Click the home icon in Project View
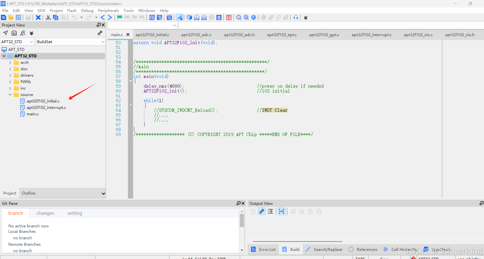 point(14,33)
